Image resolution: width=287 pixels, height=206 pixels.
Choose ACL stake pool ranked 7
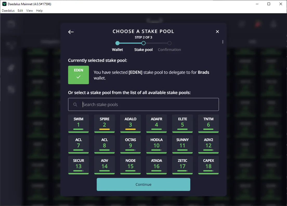[x=79, y=144]
